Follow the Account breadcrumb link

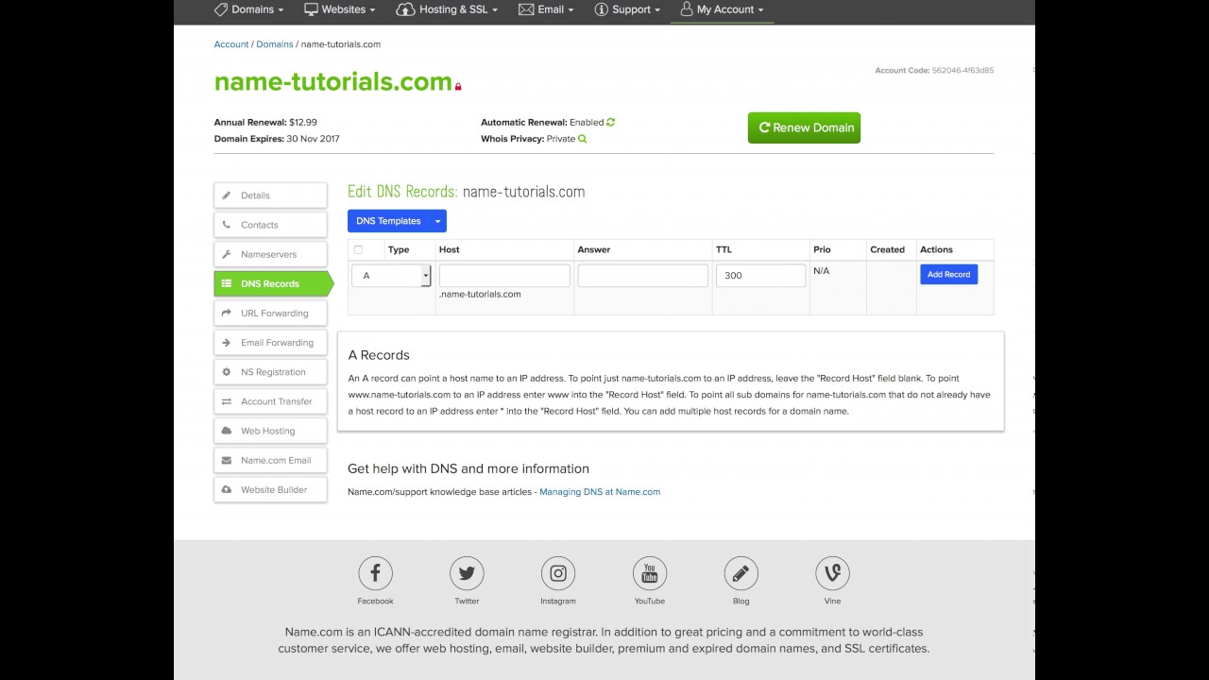pyautogui.click(x=231, y=44)
